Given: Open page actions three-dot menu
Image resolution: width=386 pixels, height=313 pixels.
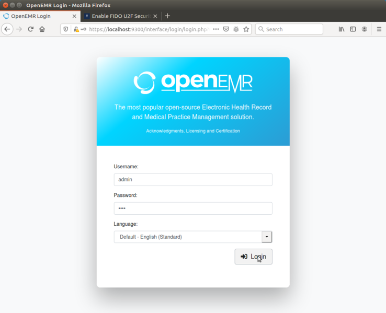Looking at the screenshot, I should pyautogui.click(x=216, y=29).
